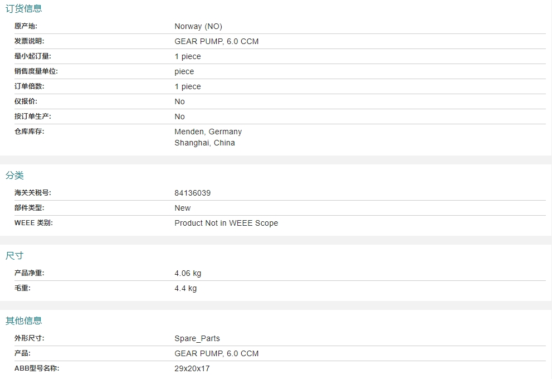This screenshot has width=552, height=379.
Task: Click the 其他信息 section heading
Action: (x=23, y=320)
